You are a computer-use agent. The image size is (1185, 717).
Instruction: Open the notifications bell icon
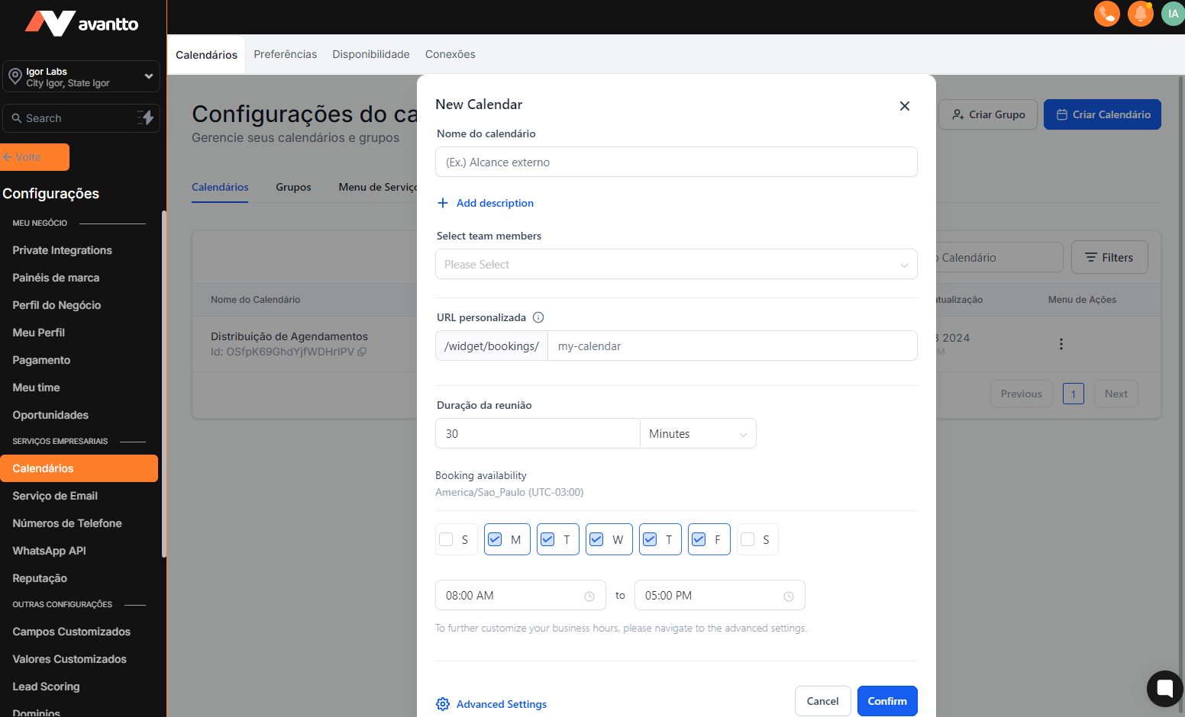[x=1140, y=14]
